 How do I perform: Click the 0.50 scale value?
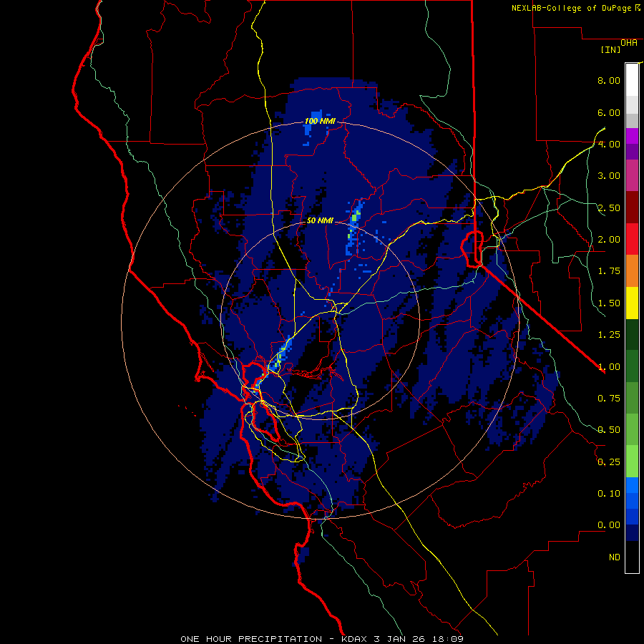(x=609, y=430)
